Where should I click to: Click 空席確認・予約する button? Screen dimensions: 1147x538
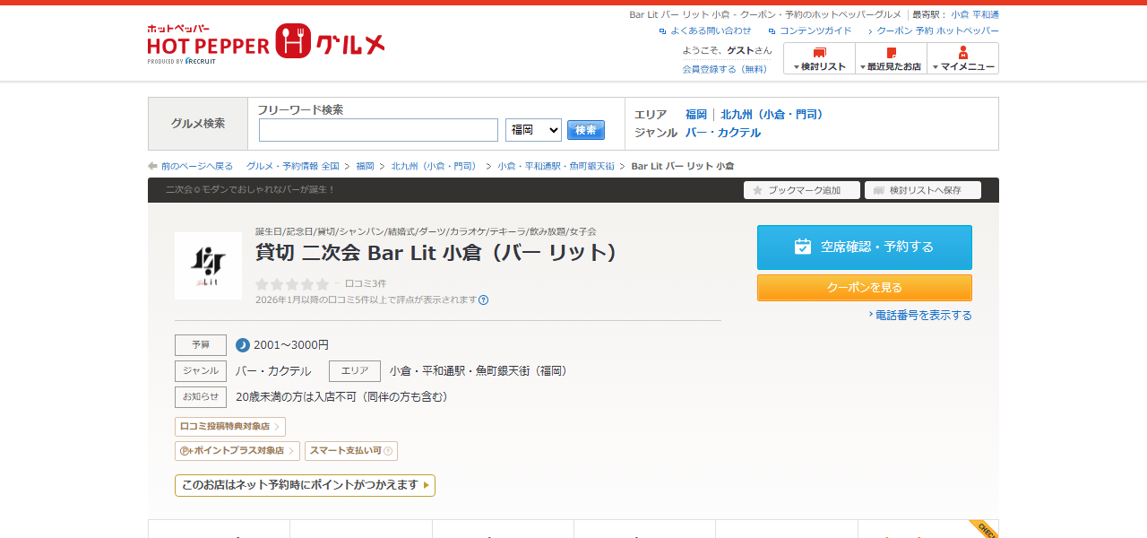[865, 247]
